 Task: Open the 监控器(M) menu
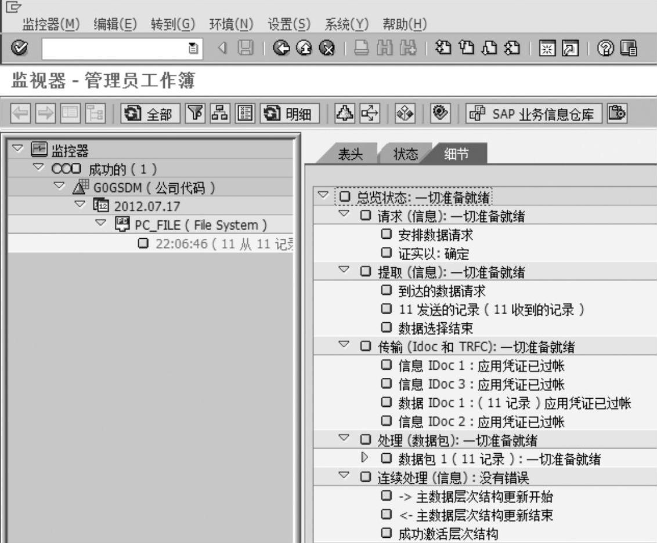(50, 24)
